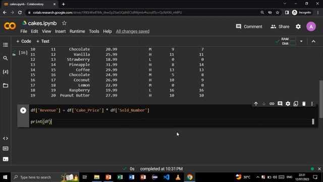323x182 pixels.
Task: Open Visual Studio Code from taskbar
Action: pos(166,177)
